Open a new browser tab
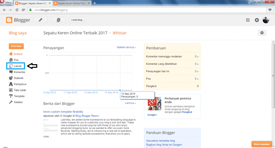This screenshot has width=275, height=148. click(x=94, y=3)
